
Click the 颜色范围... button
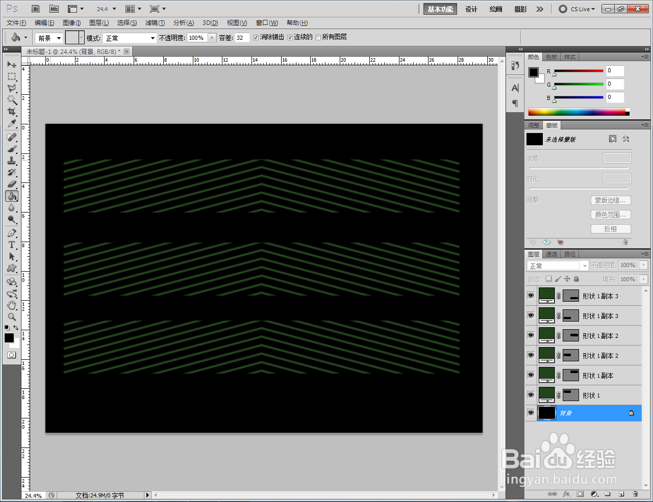pos(611,215)
